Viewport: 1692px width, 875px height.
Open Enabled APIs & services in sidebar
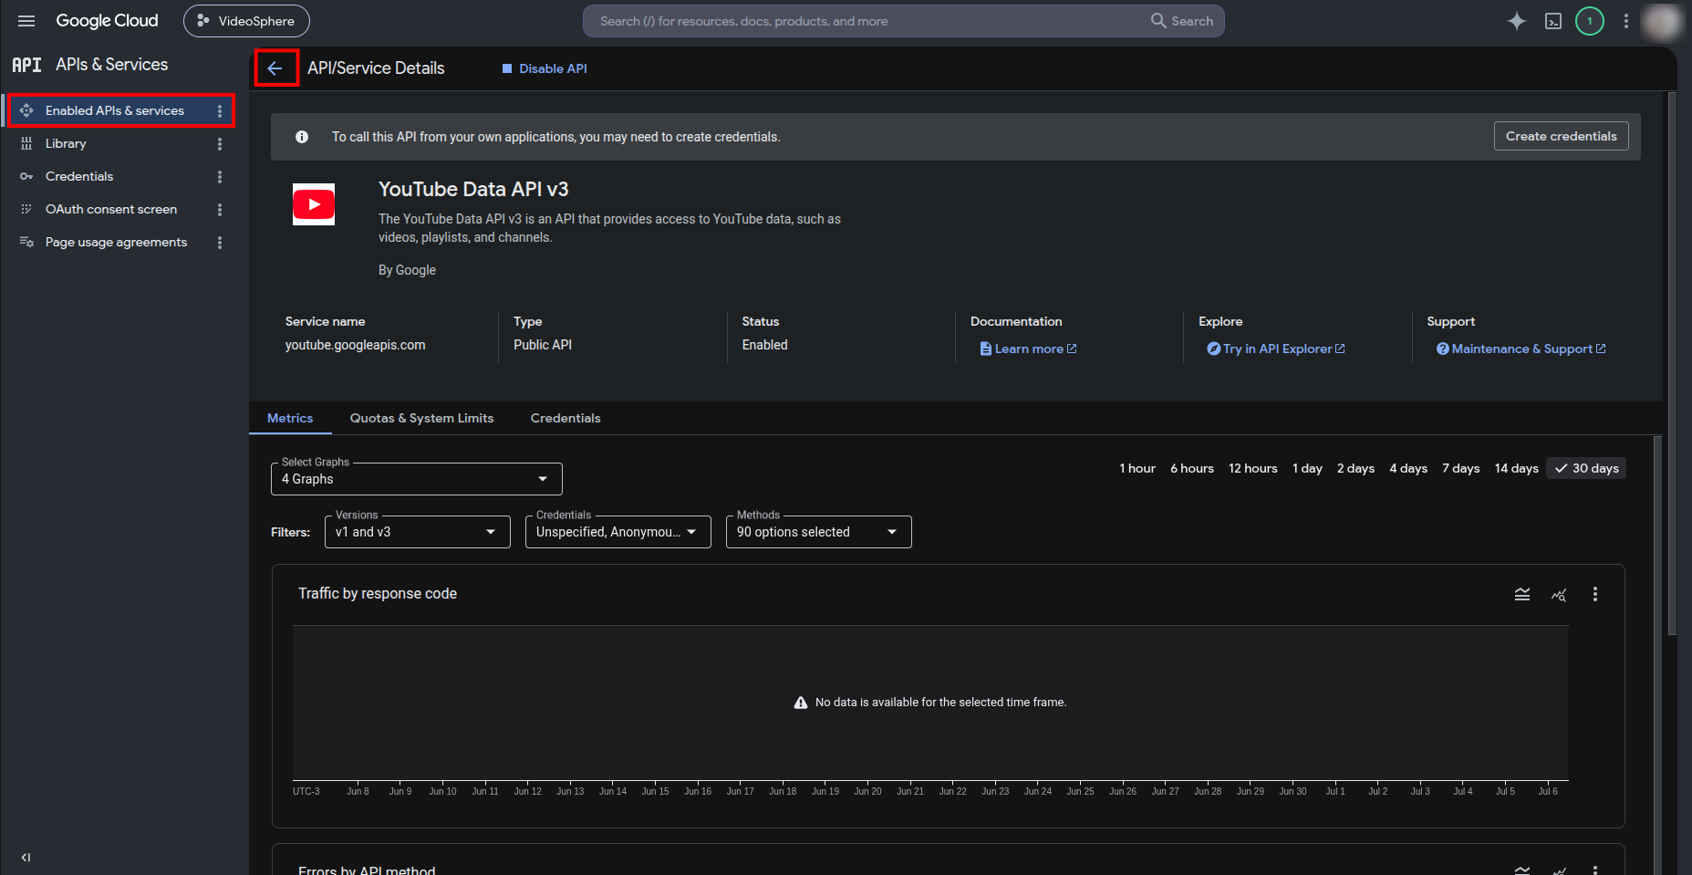115,110
